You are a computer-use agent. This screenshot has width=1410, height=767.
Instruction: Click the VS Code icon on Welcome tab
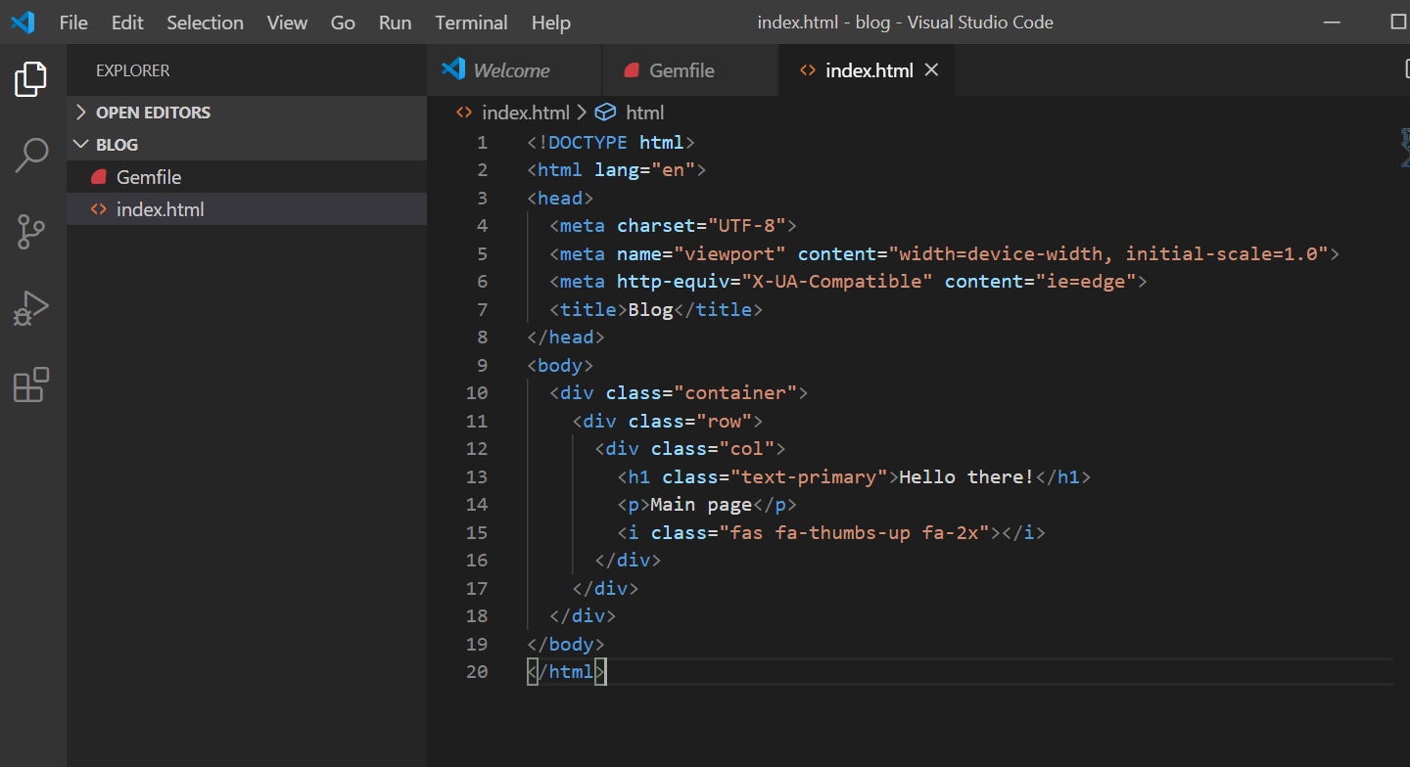pos(453,69)
